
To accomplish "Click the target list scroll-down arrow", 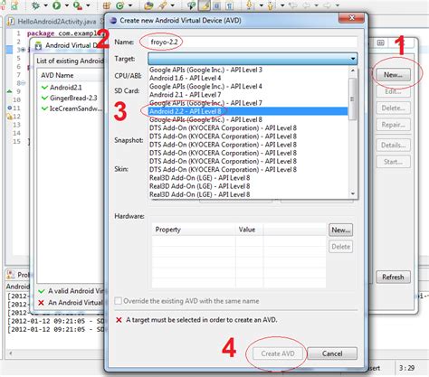I will pos(352,193).
